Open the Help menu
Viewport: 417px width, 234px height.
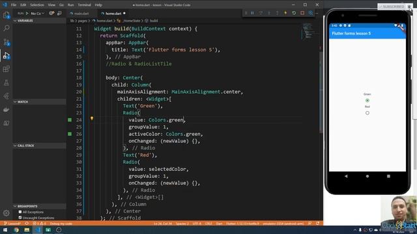98,5
